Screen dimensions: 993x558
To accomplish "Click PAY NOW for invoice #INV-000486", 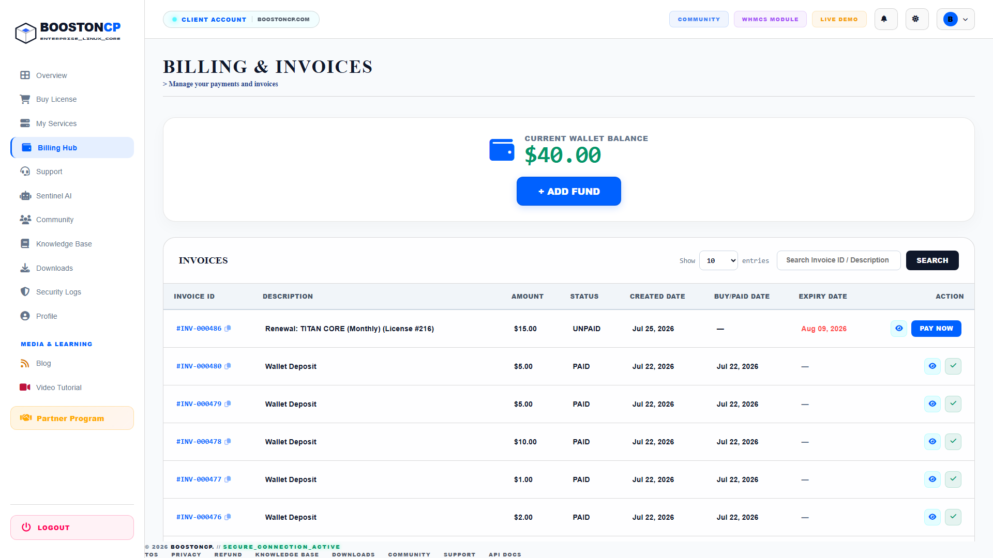I will (x=936, y=329).
